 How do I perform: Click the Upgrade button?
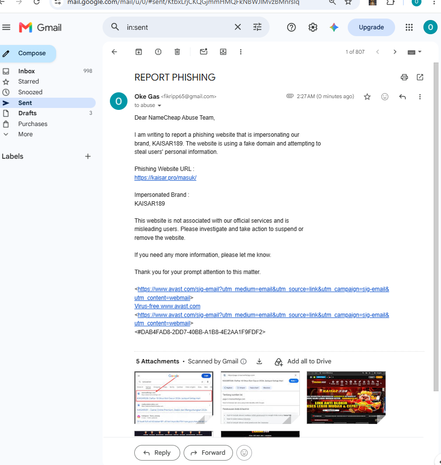coord(371,27)
